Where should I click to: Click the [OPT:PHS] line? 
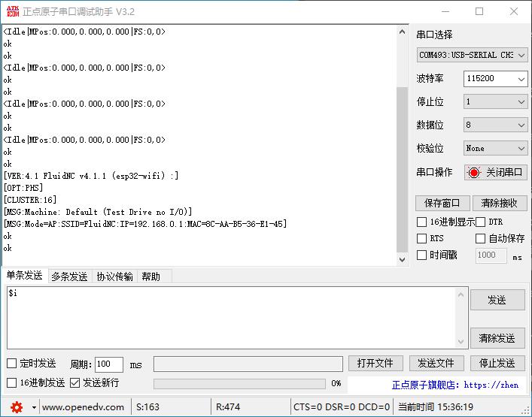pos(23,188)
